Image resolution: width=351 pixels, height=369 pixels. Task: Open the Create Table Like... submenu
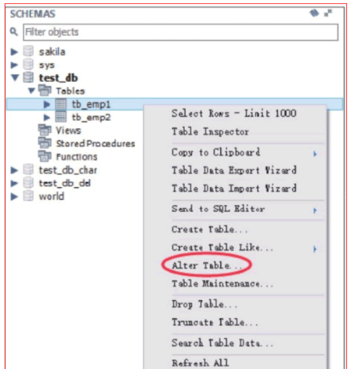pos(223,247)
